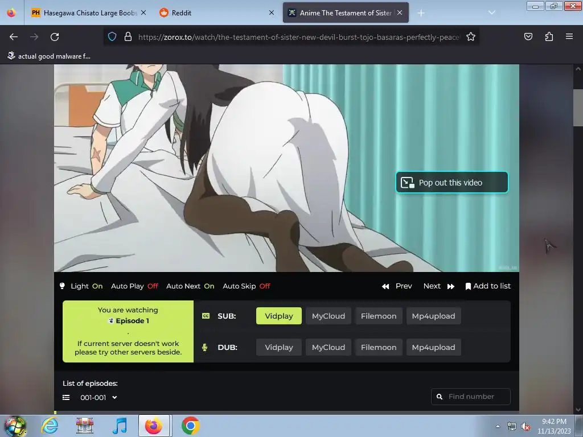Image resolution: width=583 pixels, height=437 pixels.
Task: Expand the list all tabs chevron
Action: tap(492, 13)
